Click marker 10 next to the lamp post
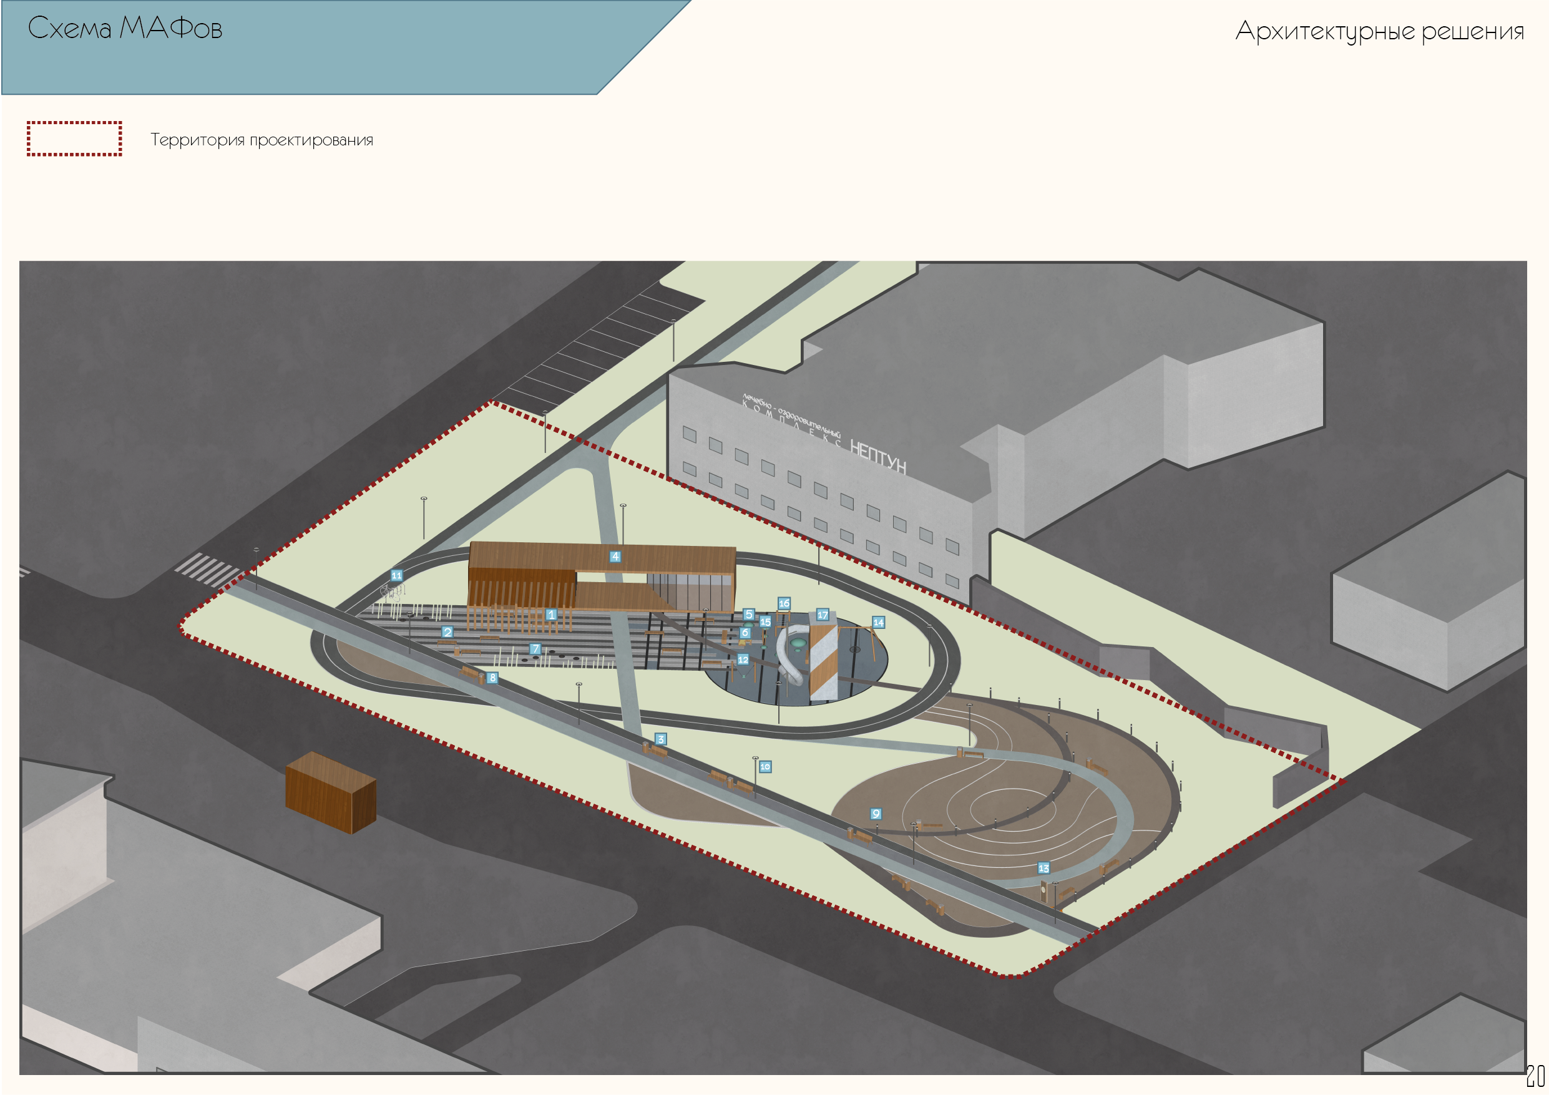 click(x=765, y=767)
